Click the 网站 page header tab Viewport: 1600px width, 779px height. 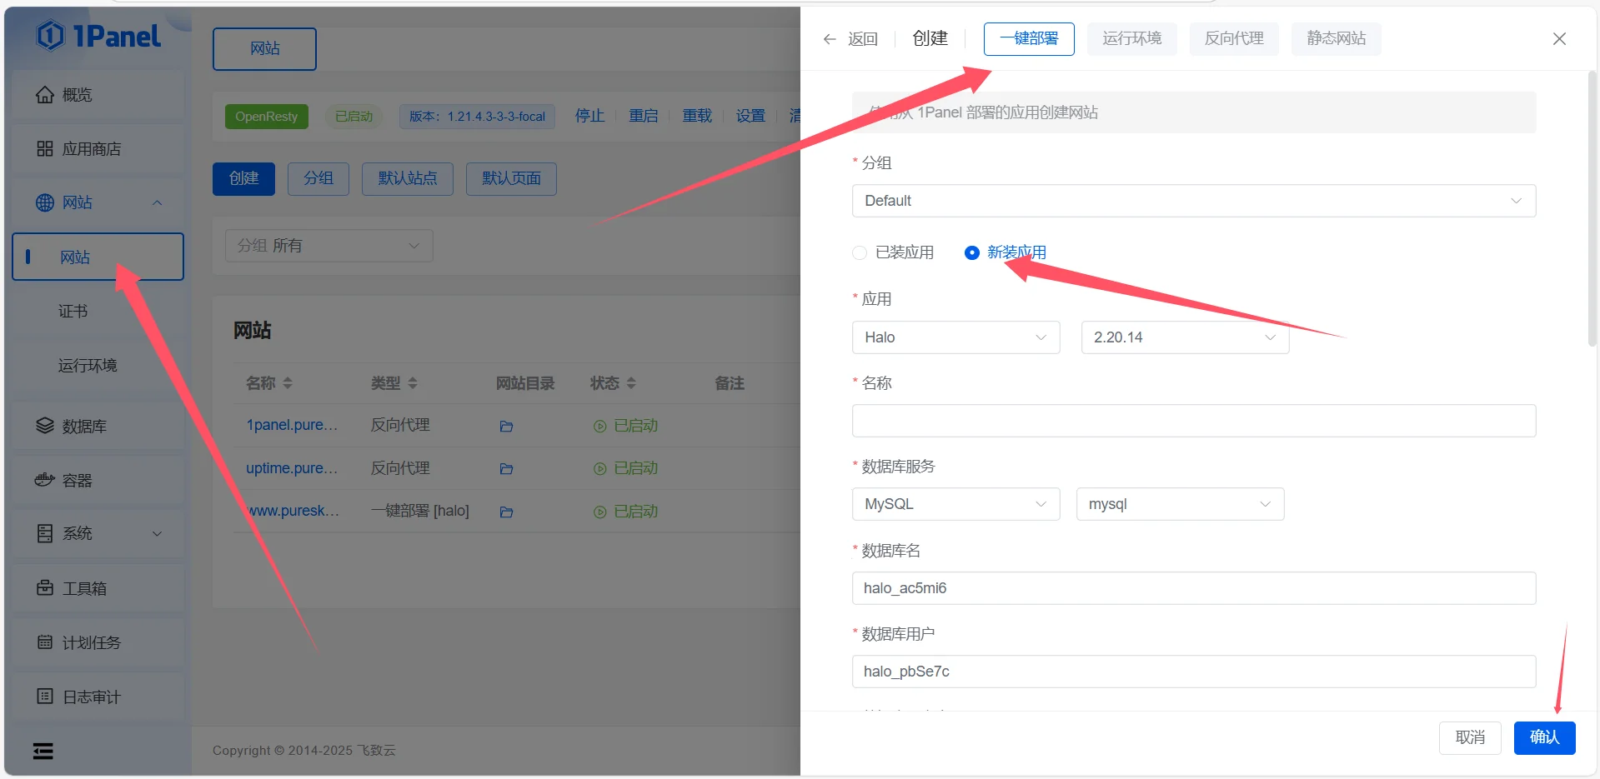(x=264, y=49)
